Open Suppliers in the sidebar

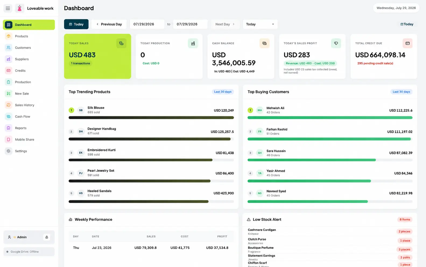(x=29, y=59)
